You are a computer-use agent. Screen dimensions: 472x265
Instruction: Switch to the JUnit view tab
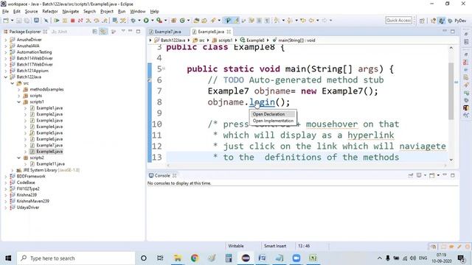[x=60, y=32]
